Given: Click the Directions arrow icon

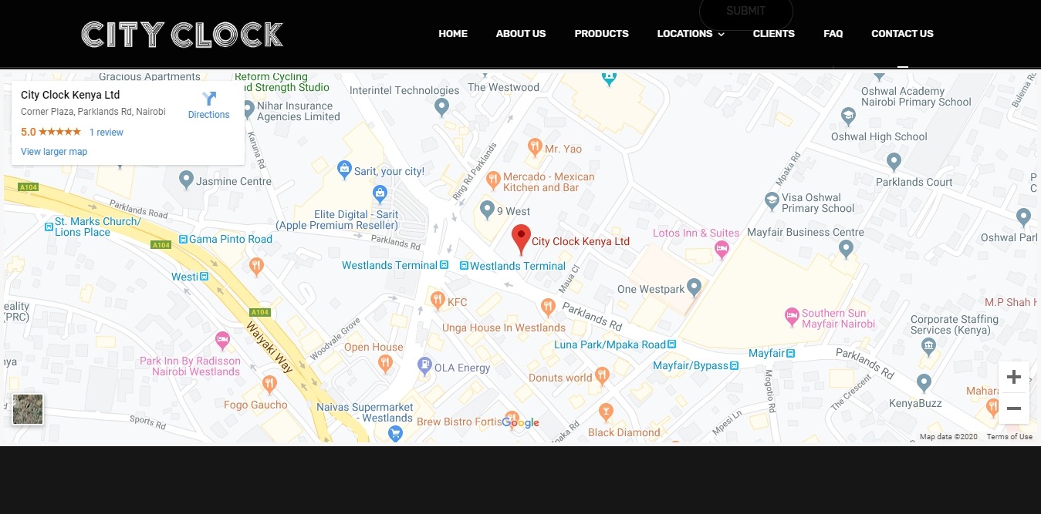Looking at the screenshot, I should click(x=209, y=99).
